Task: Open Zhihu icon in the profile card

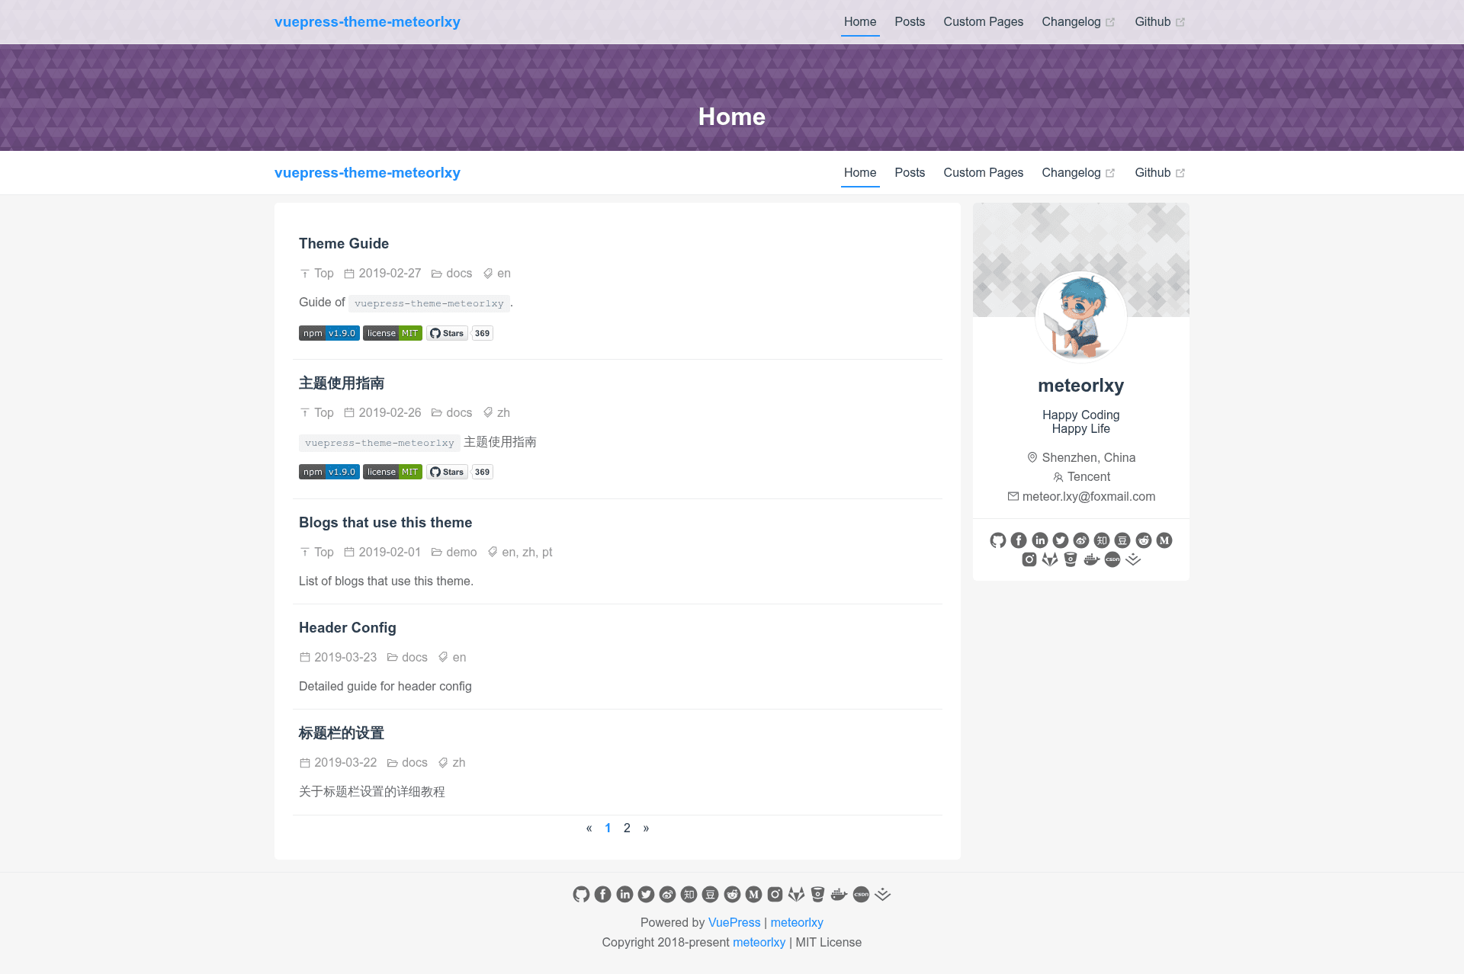Action: pyautogui.click(x=1102, y=540)
